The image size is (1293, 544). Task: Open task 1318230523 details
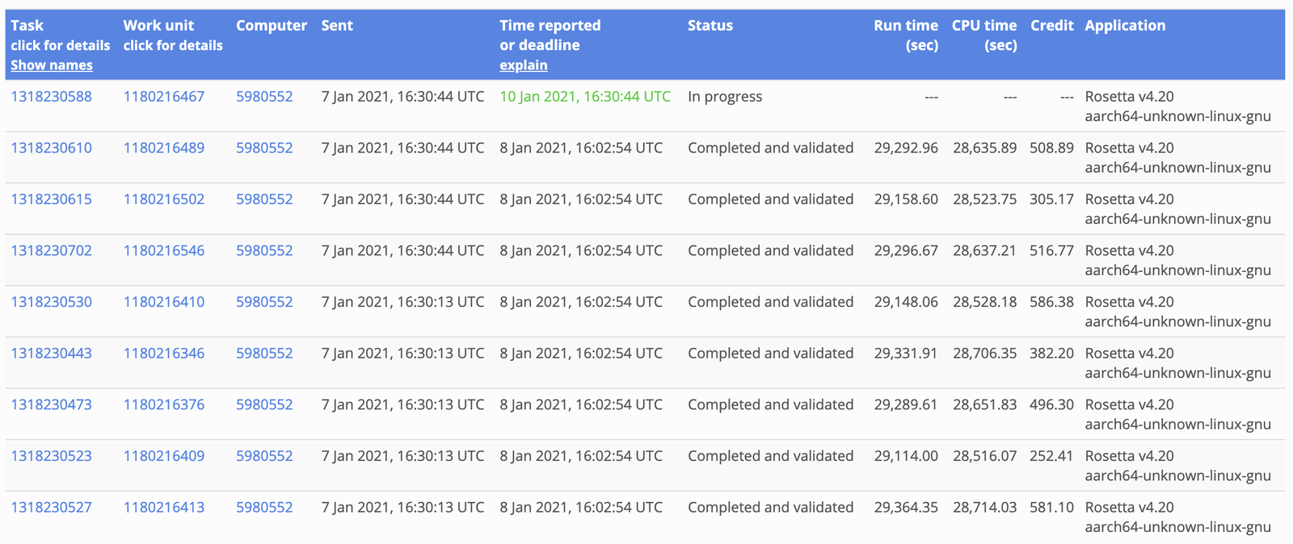pos(51,456)
